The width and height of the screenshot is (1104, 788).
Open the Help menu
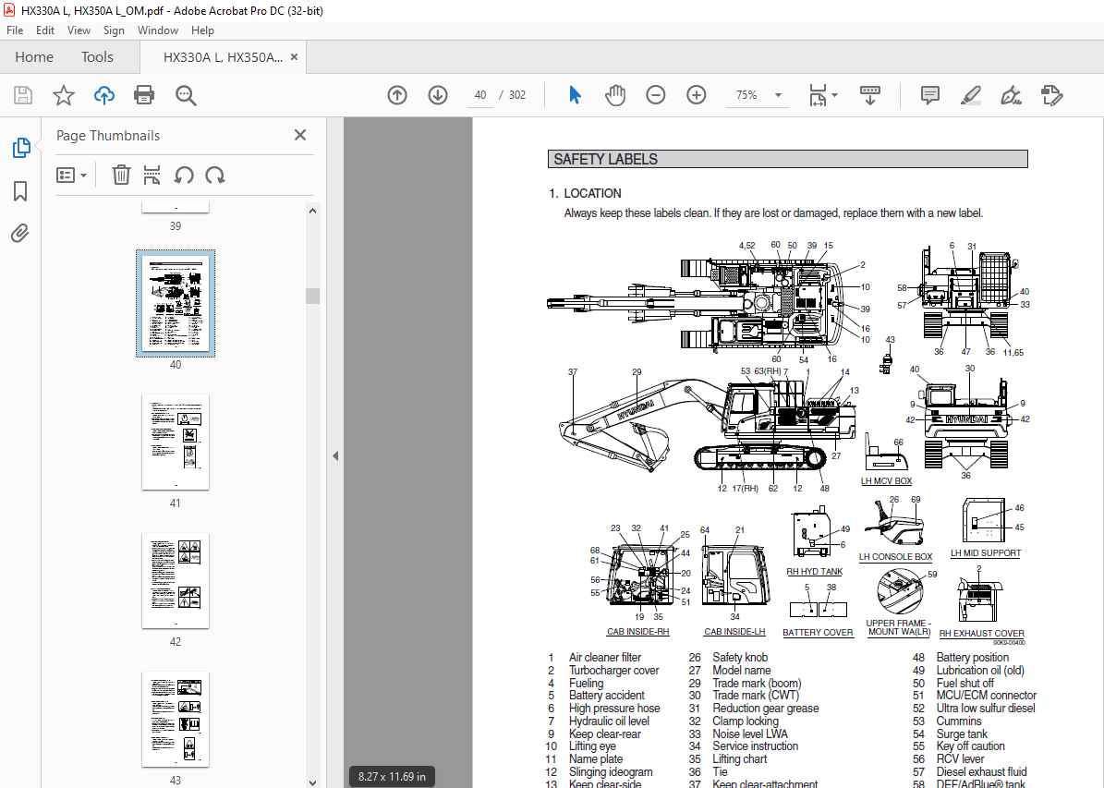click(x=202, y=30)
